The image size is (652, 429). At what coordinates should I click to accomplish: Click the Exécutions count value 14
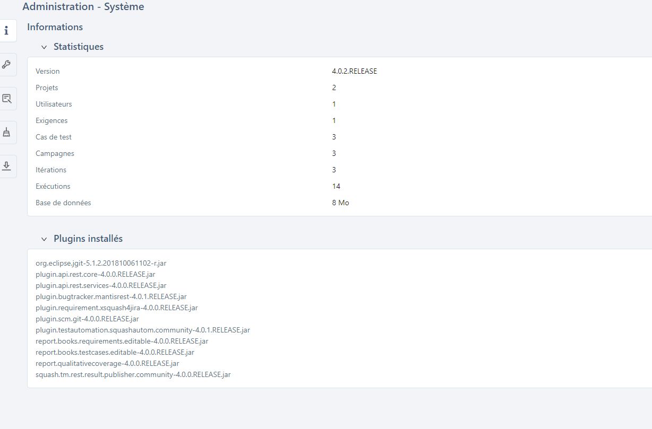336,186
